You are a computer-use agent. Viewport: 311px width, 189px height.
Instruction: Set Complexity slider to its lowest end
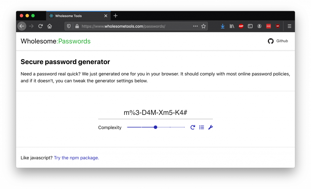click(x=127, y=127)
